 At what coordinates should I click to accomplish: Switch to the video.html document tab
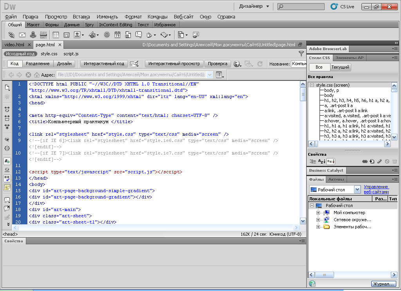[x=14, y=45]
